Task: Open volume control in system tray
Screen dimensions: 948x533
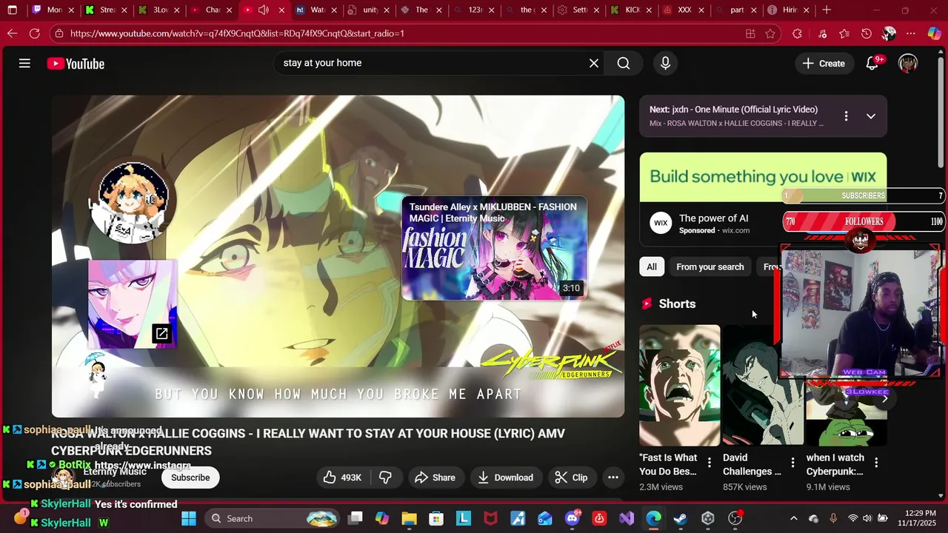Action: pyautogui.click(x=867, y=518)
